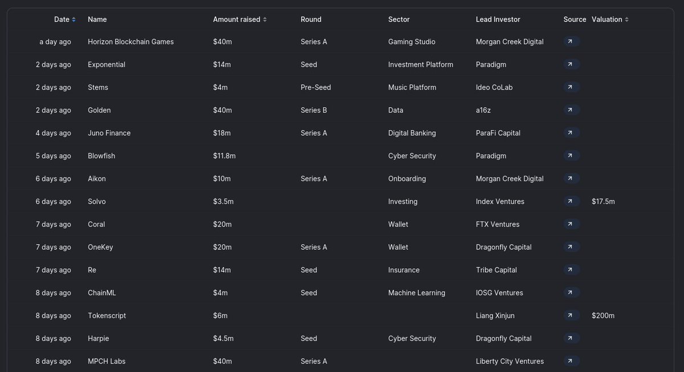Open source link for Solvo row

click(x=571, y=201)
